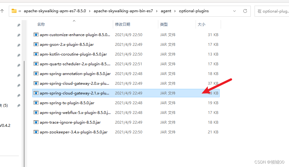Select file apm-kotlin-coroutine-plugin-8.5.0.jar
This screenshot has height=167, width=289.
(73, 54)
